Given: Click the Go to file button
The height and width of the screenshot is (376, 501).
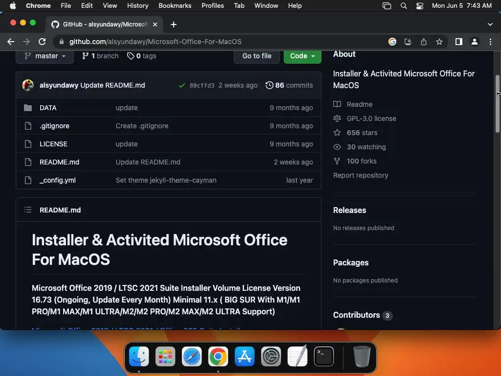Looking at the screenshot, I should (x=256, y=56).
